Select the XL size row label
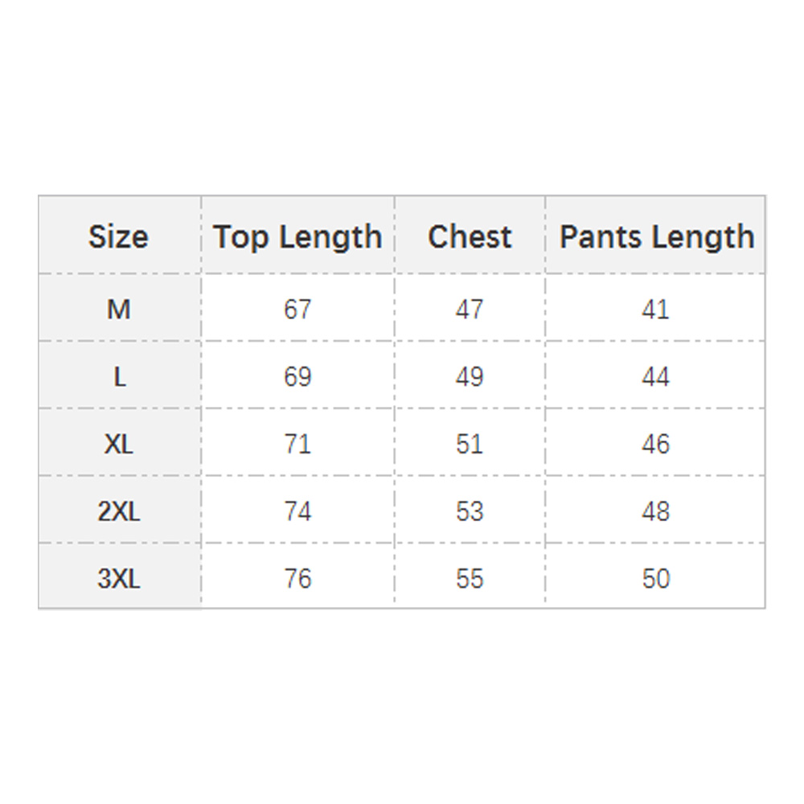Image resolution: width=804 pixels, height=804 pixels. click(x=118, y=444)
